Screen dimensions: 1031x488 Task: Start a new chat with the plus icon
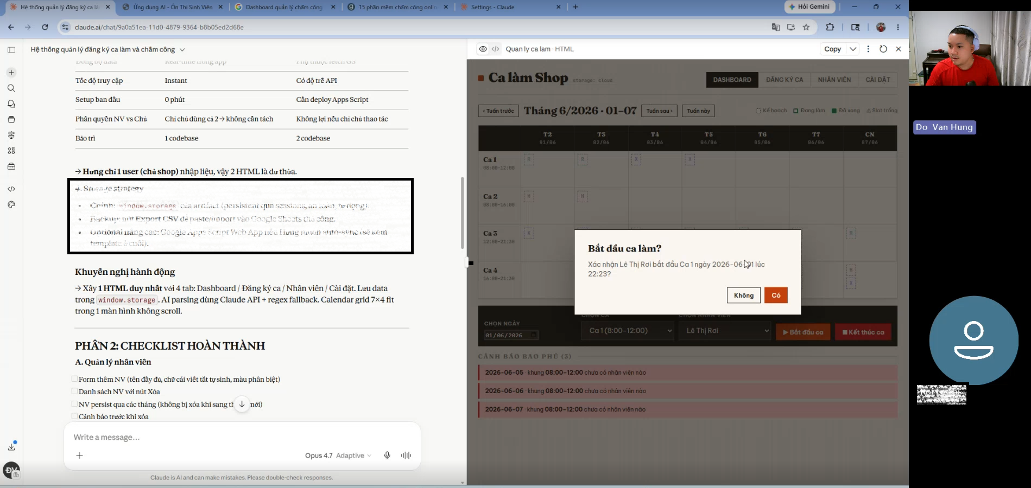pos(11,73)
